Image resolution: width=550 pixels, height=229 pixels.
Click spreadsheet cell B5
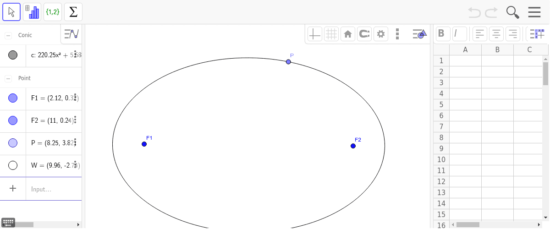coord(497,104)
